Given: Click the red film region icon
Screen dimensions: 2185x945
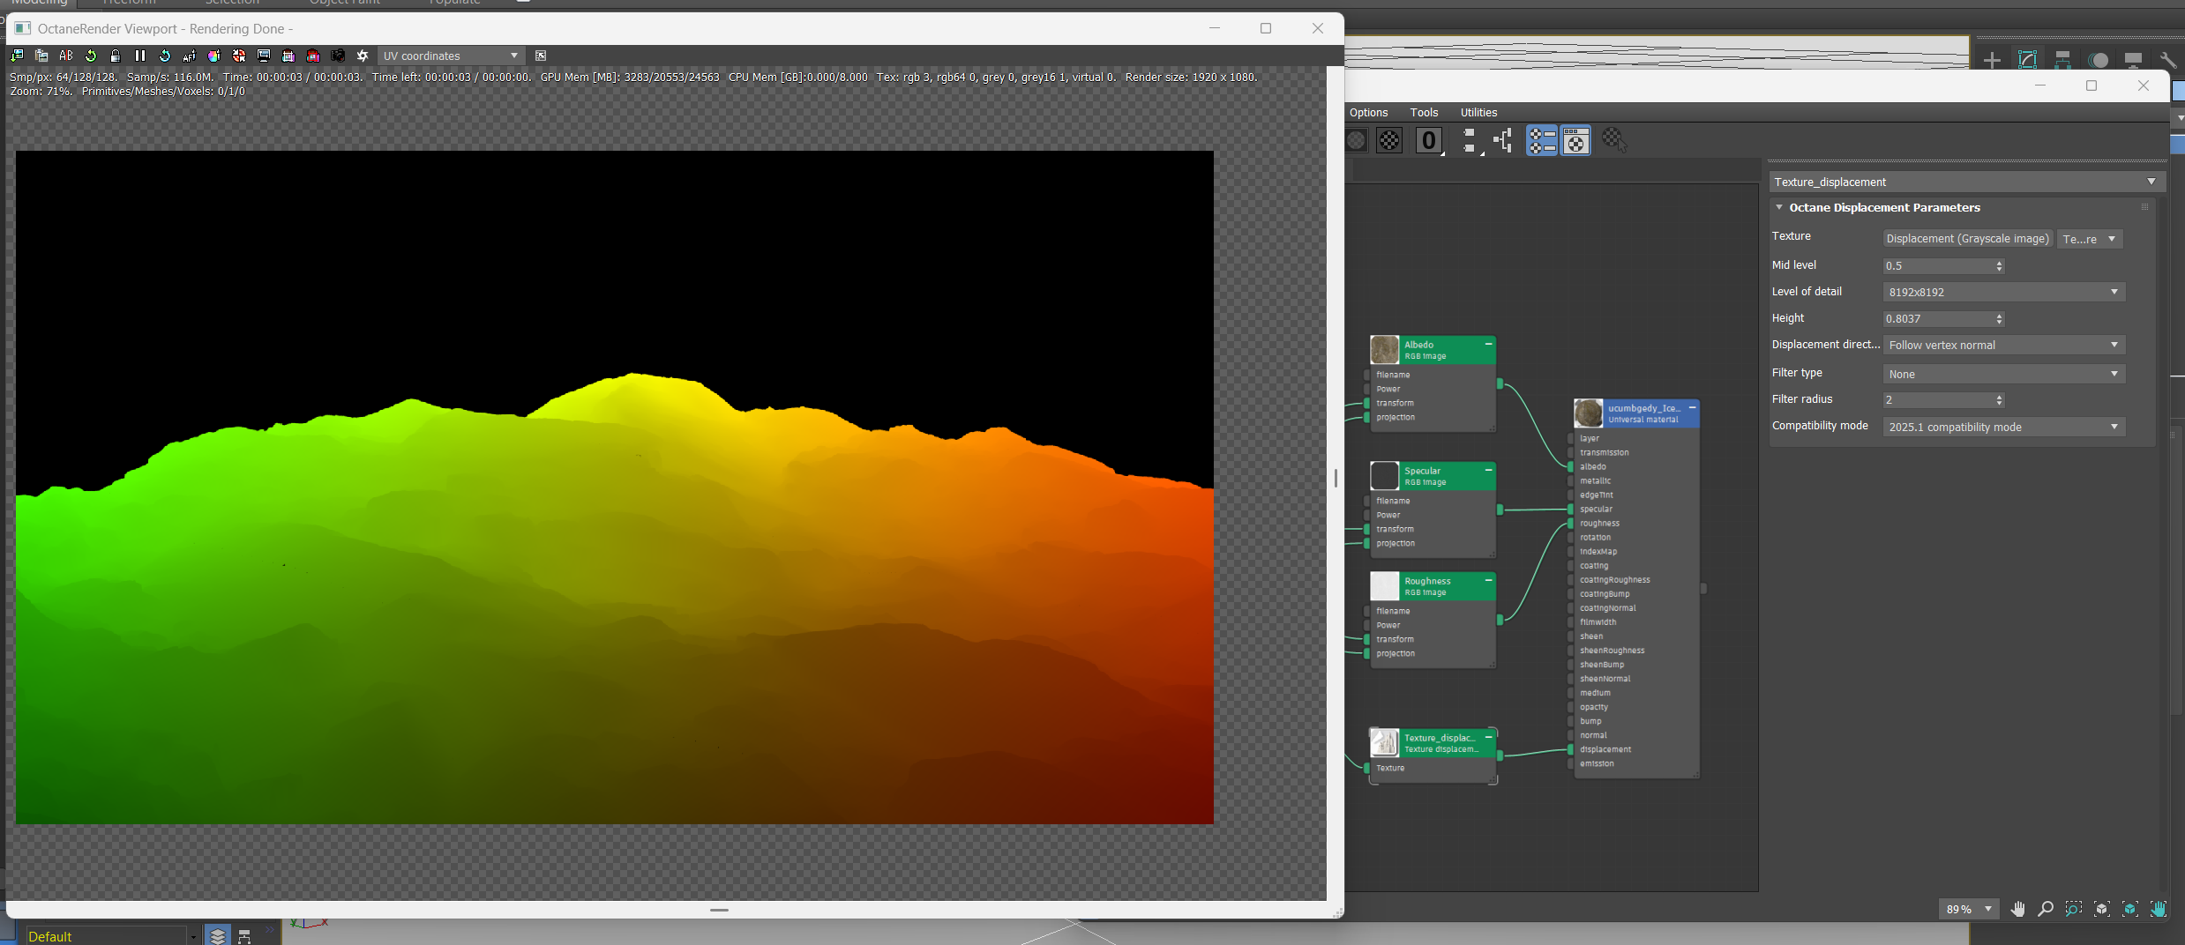Looking at the screenshot, I should click(x=313, y=56).
